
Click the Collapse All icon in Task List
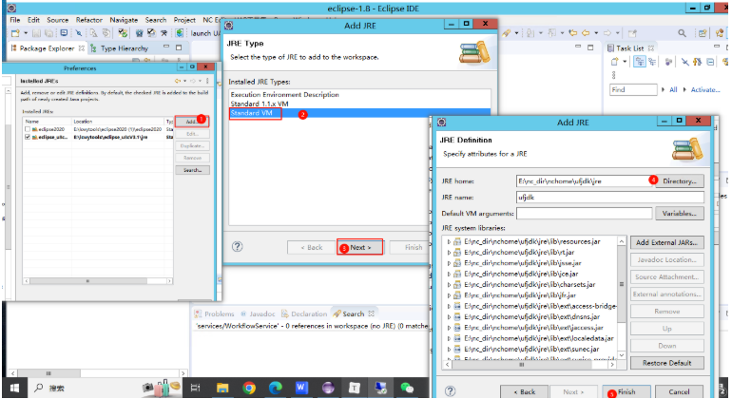point(710,62)
